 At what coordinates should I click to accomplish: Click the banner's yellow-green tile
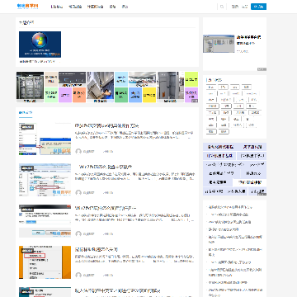[x=191, y=79]
